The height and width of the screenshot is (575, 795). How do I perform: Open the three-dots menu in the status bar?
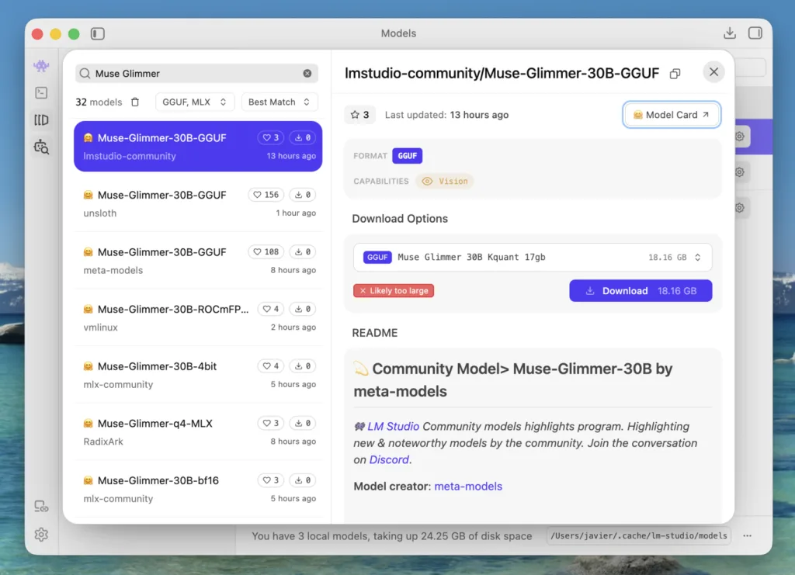coord(748,536)
